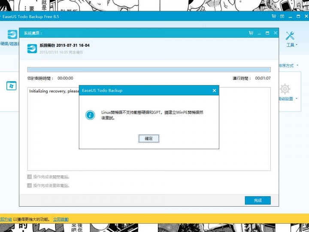309x232 pixels.
Task: Check the restart computer after operation checkbox
Action: (x=30, y=185)
